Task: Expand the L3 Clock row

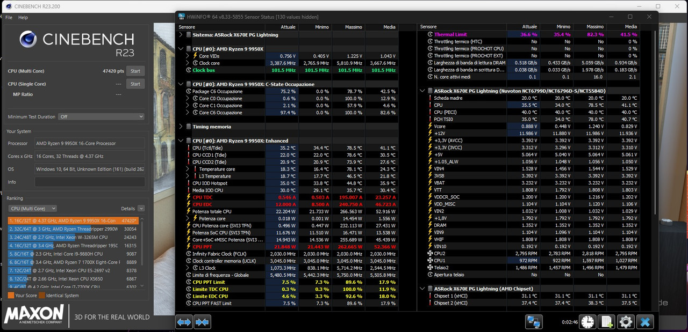Action: pos(188,268)
